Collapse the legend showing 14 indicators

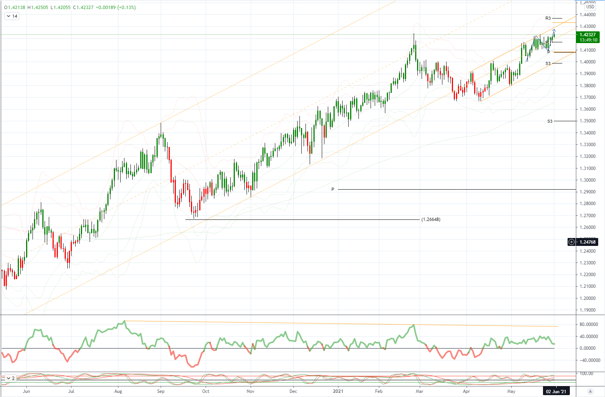[12, 16]
